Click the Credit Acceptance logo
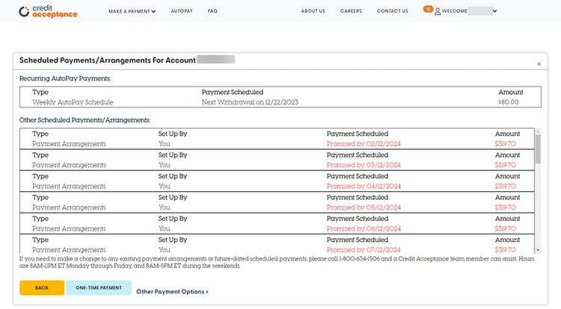Viewport: 561px width, 309px height. (48, 11)
